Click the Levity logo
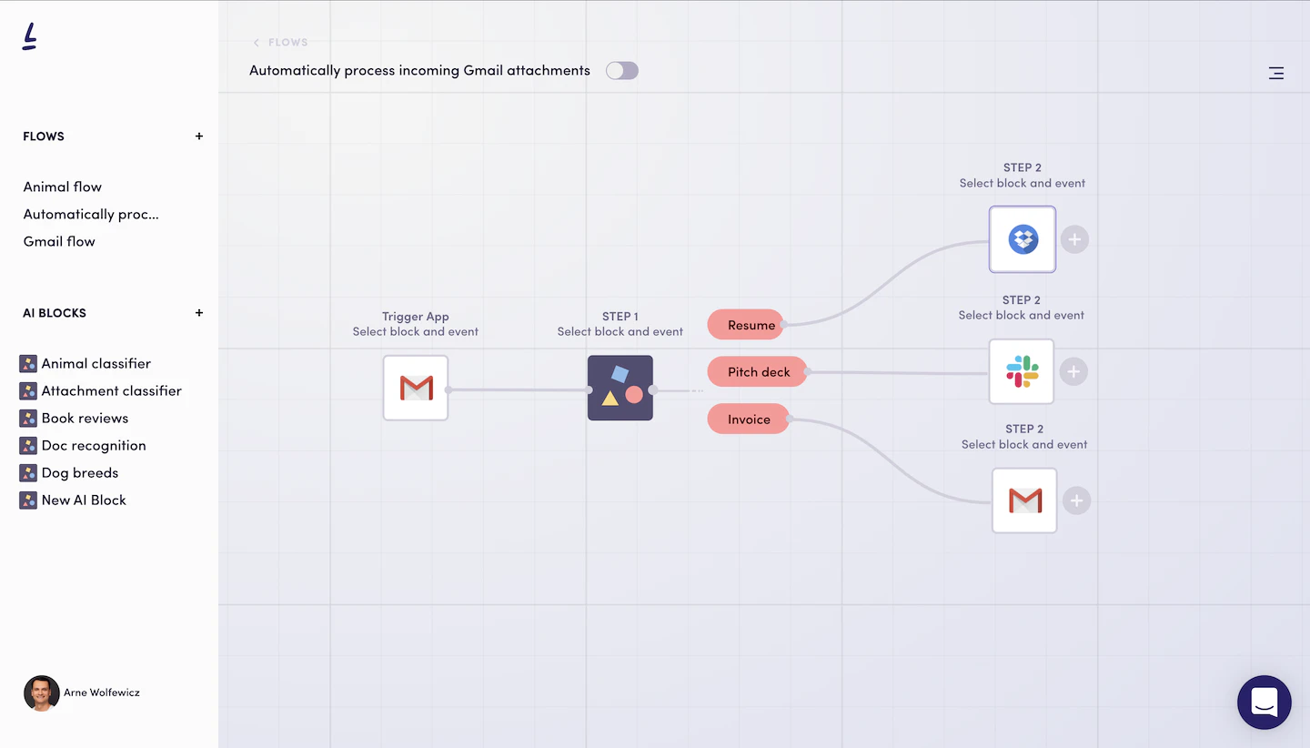The height and width of the screenshot is (748, 1310). [x=28, y=35]
